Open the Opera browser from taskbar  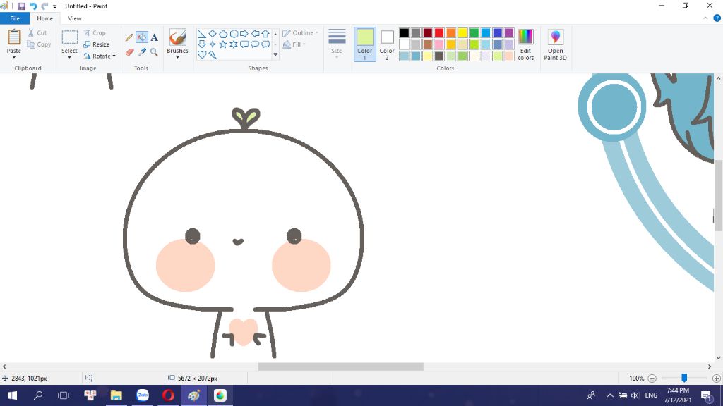pyautogui.click(x=168, y=395)
